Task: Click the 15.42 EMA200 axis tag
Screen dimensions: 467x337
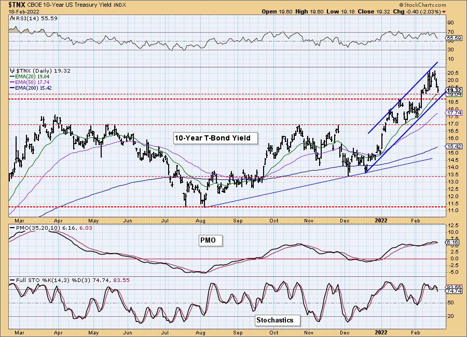Action: [x=454, y=147]
